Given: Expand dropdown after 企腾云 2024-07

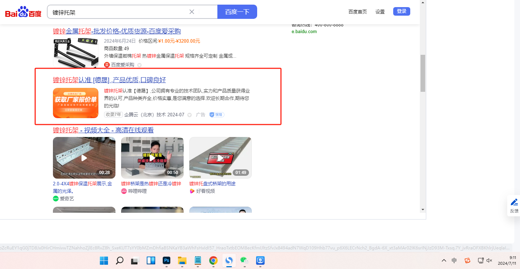Looking at the screenshot, I should coord(189,115).
